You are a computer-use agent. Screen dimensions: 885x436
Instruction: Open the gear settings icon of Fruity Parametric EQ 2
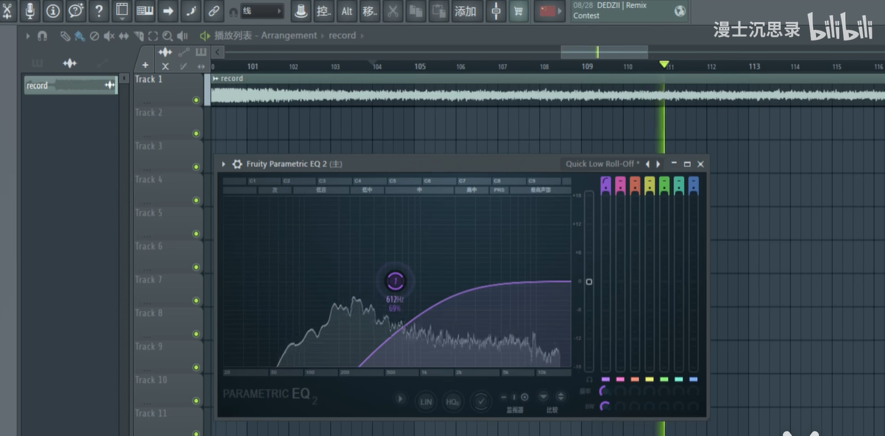click(237, 164)
